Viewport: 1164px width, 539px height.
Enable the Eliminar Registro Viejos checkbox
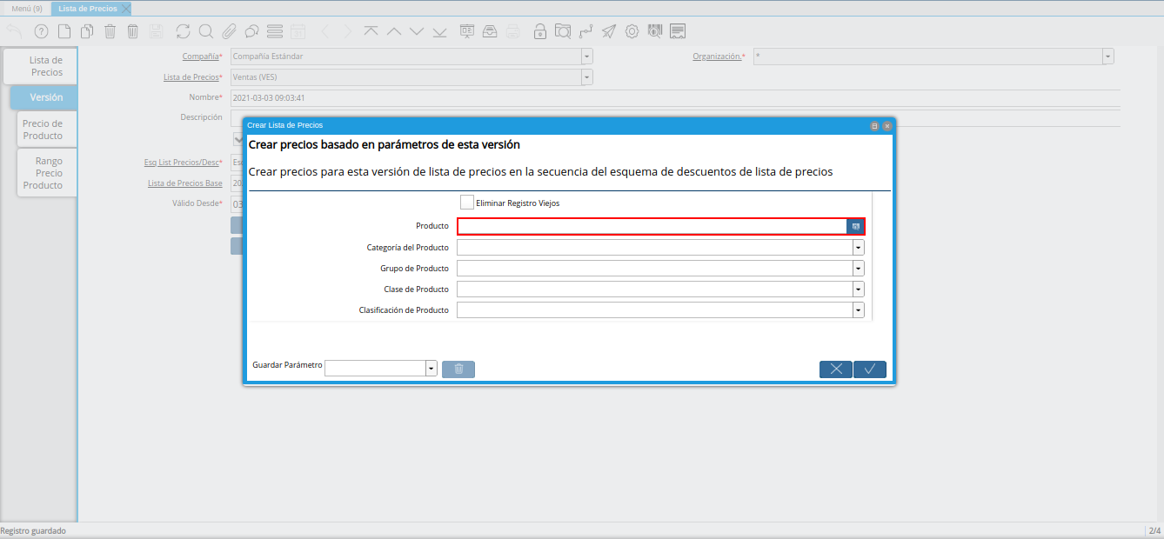[x=467, y=203]
